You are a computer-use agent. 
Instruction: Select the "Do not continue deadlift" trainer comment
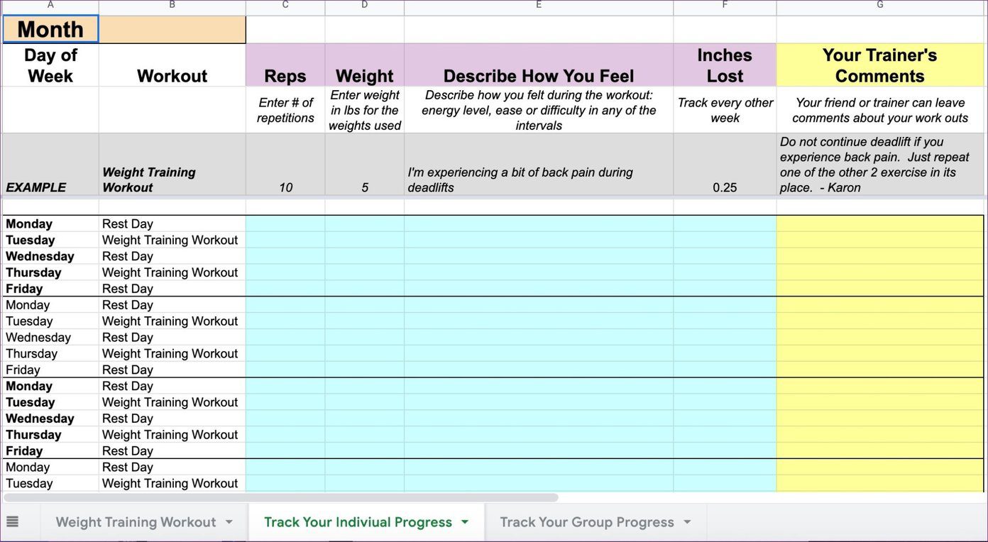coord(880,165)
